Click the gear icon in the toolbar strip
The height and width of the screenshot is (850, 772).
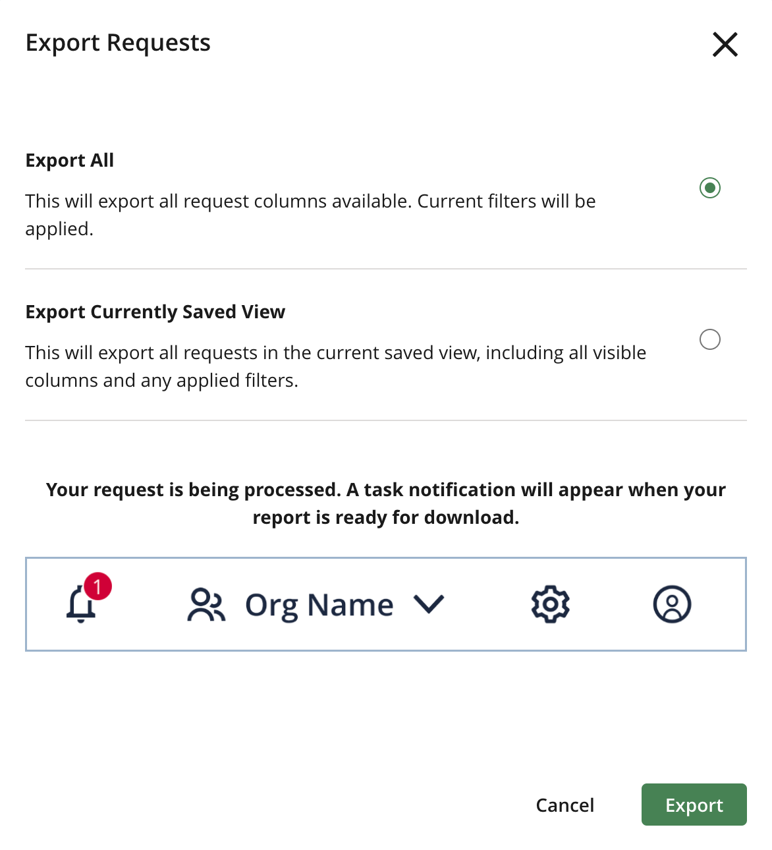[550, 604]
